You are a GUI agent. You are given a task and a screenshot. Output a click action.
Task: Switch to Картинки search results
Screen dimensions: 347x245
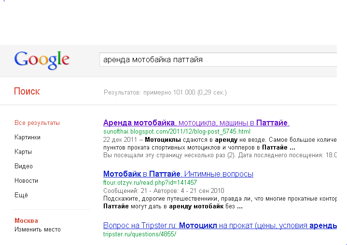[x=28, y=137]
